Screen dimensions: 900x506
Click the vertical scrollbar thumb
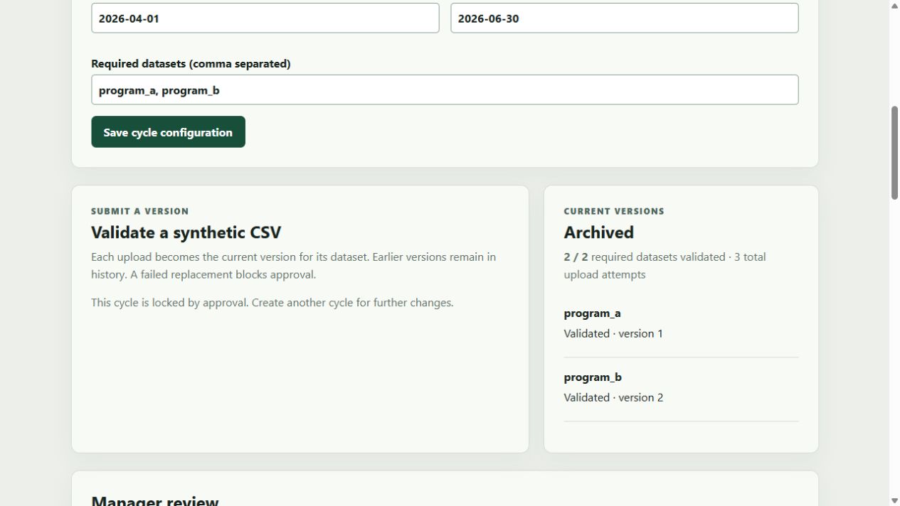(894, 153)
